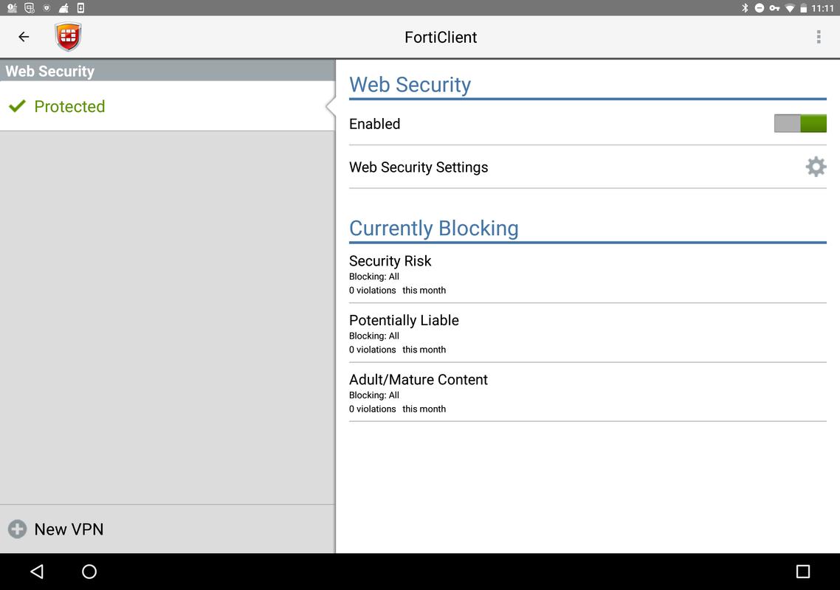Click the Web Security panel heading
The height and width of the screenshot is (590, 840).
coord(410,85)
